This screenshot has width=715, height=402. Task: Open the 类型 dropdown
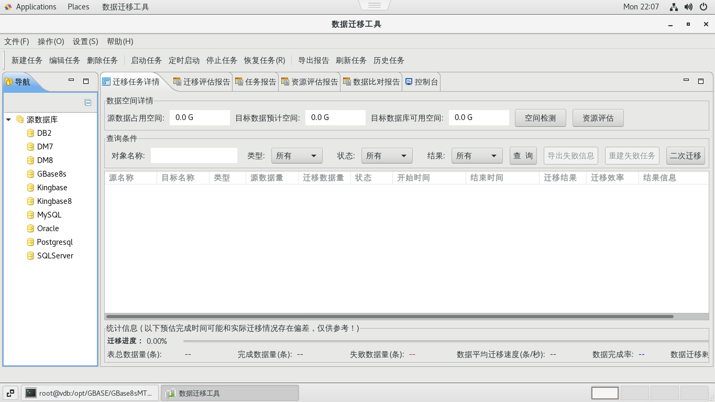coord(297,156)
